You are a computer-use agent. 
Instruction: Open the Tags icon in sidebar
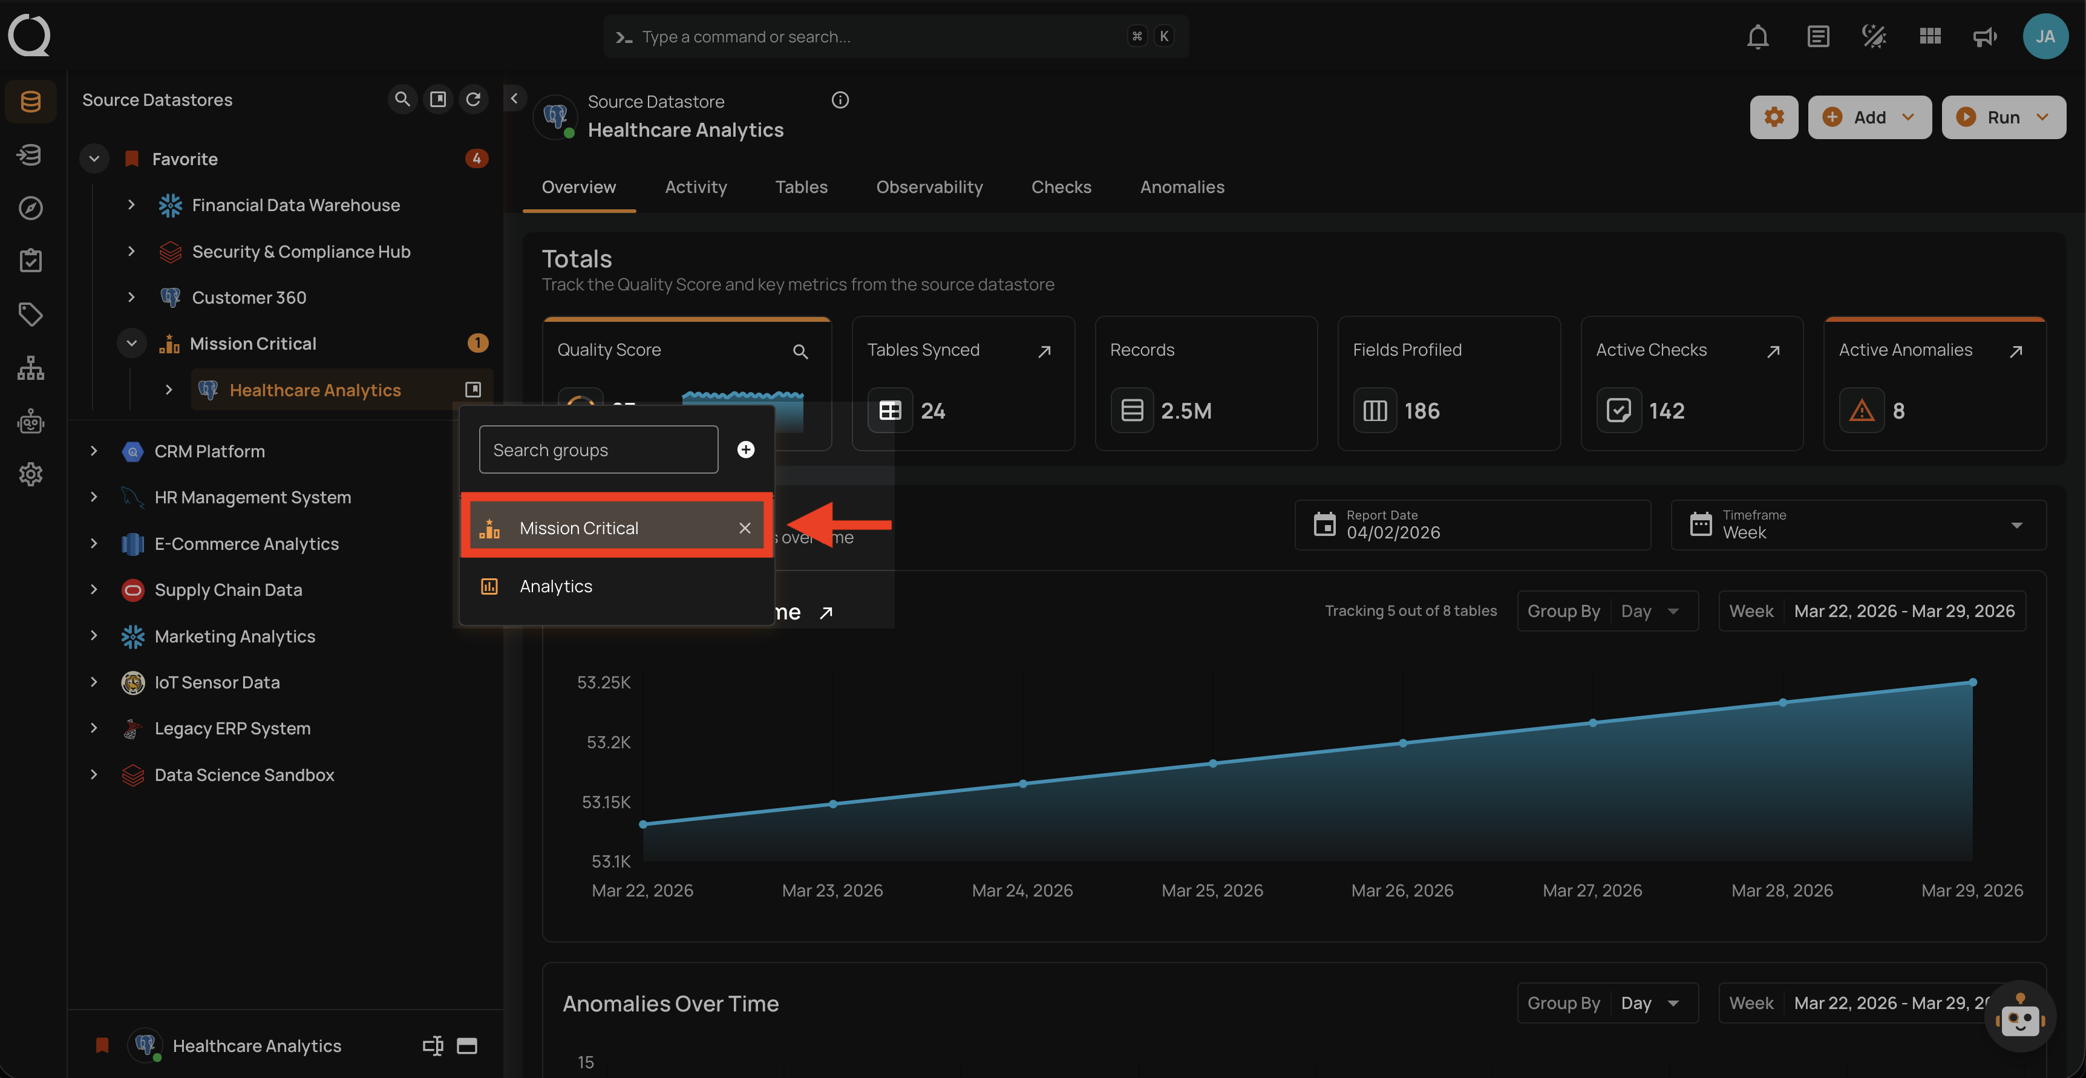[31, 314]
